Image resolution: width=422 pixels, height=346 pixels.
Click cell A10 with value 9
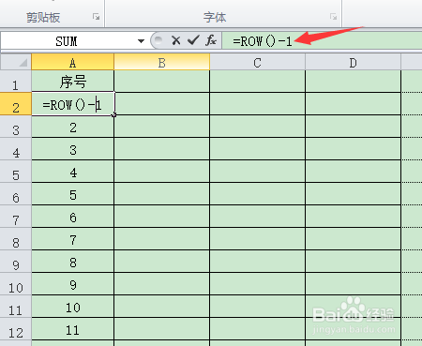tap(73, 284)
